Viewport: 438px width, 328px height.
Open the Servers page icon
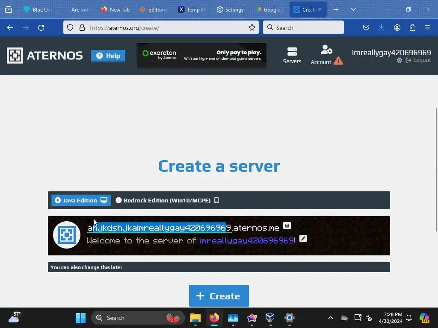pyautogui.click(x=292, y=56)
